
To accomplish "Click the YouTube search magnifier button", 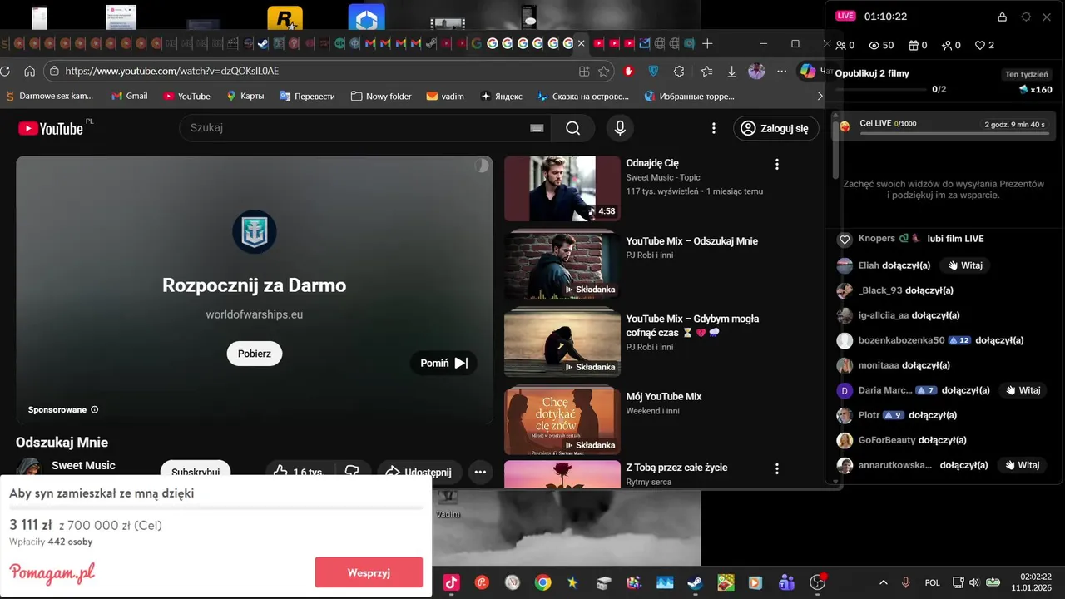I will pyautogui.click(x=572, y=128).
